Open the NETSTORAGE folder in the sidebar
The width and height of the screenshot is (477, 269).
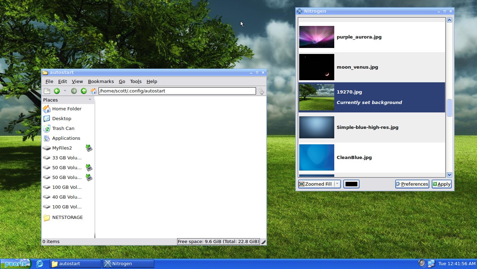pos(67,217)
